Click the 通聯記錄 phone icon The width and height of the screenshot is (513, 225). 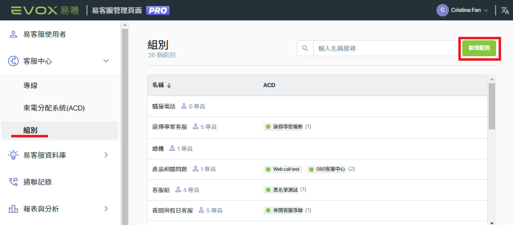[13, 182]
